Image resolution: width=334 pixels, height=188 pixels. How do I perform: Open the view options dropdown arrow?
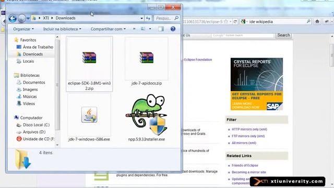coord(150,29)
